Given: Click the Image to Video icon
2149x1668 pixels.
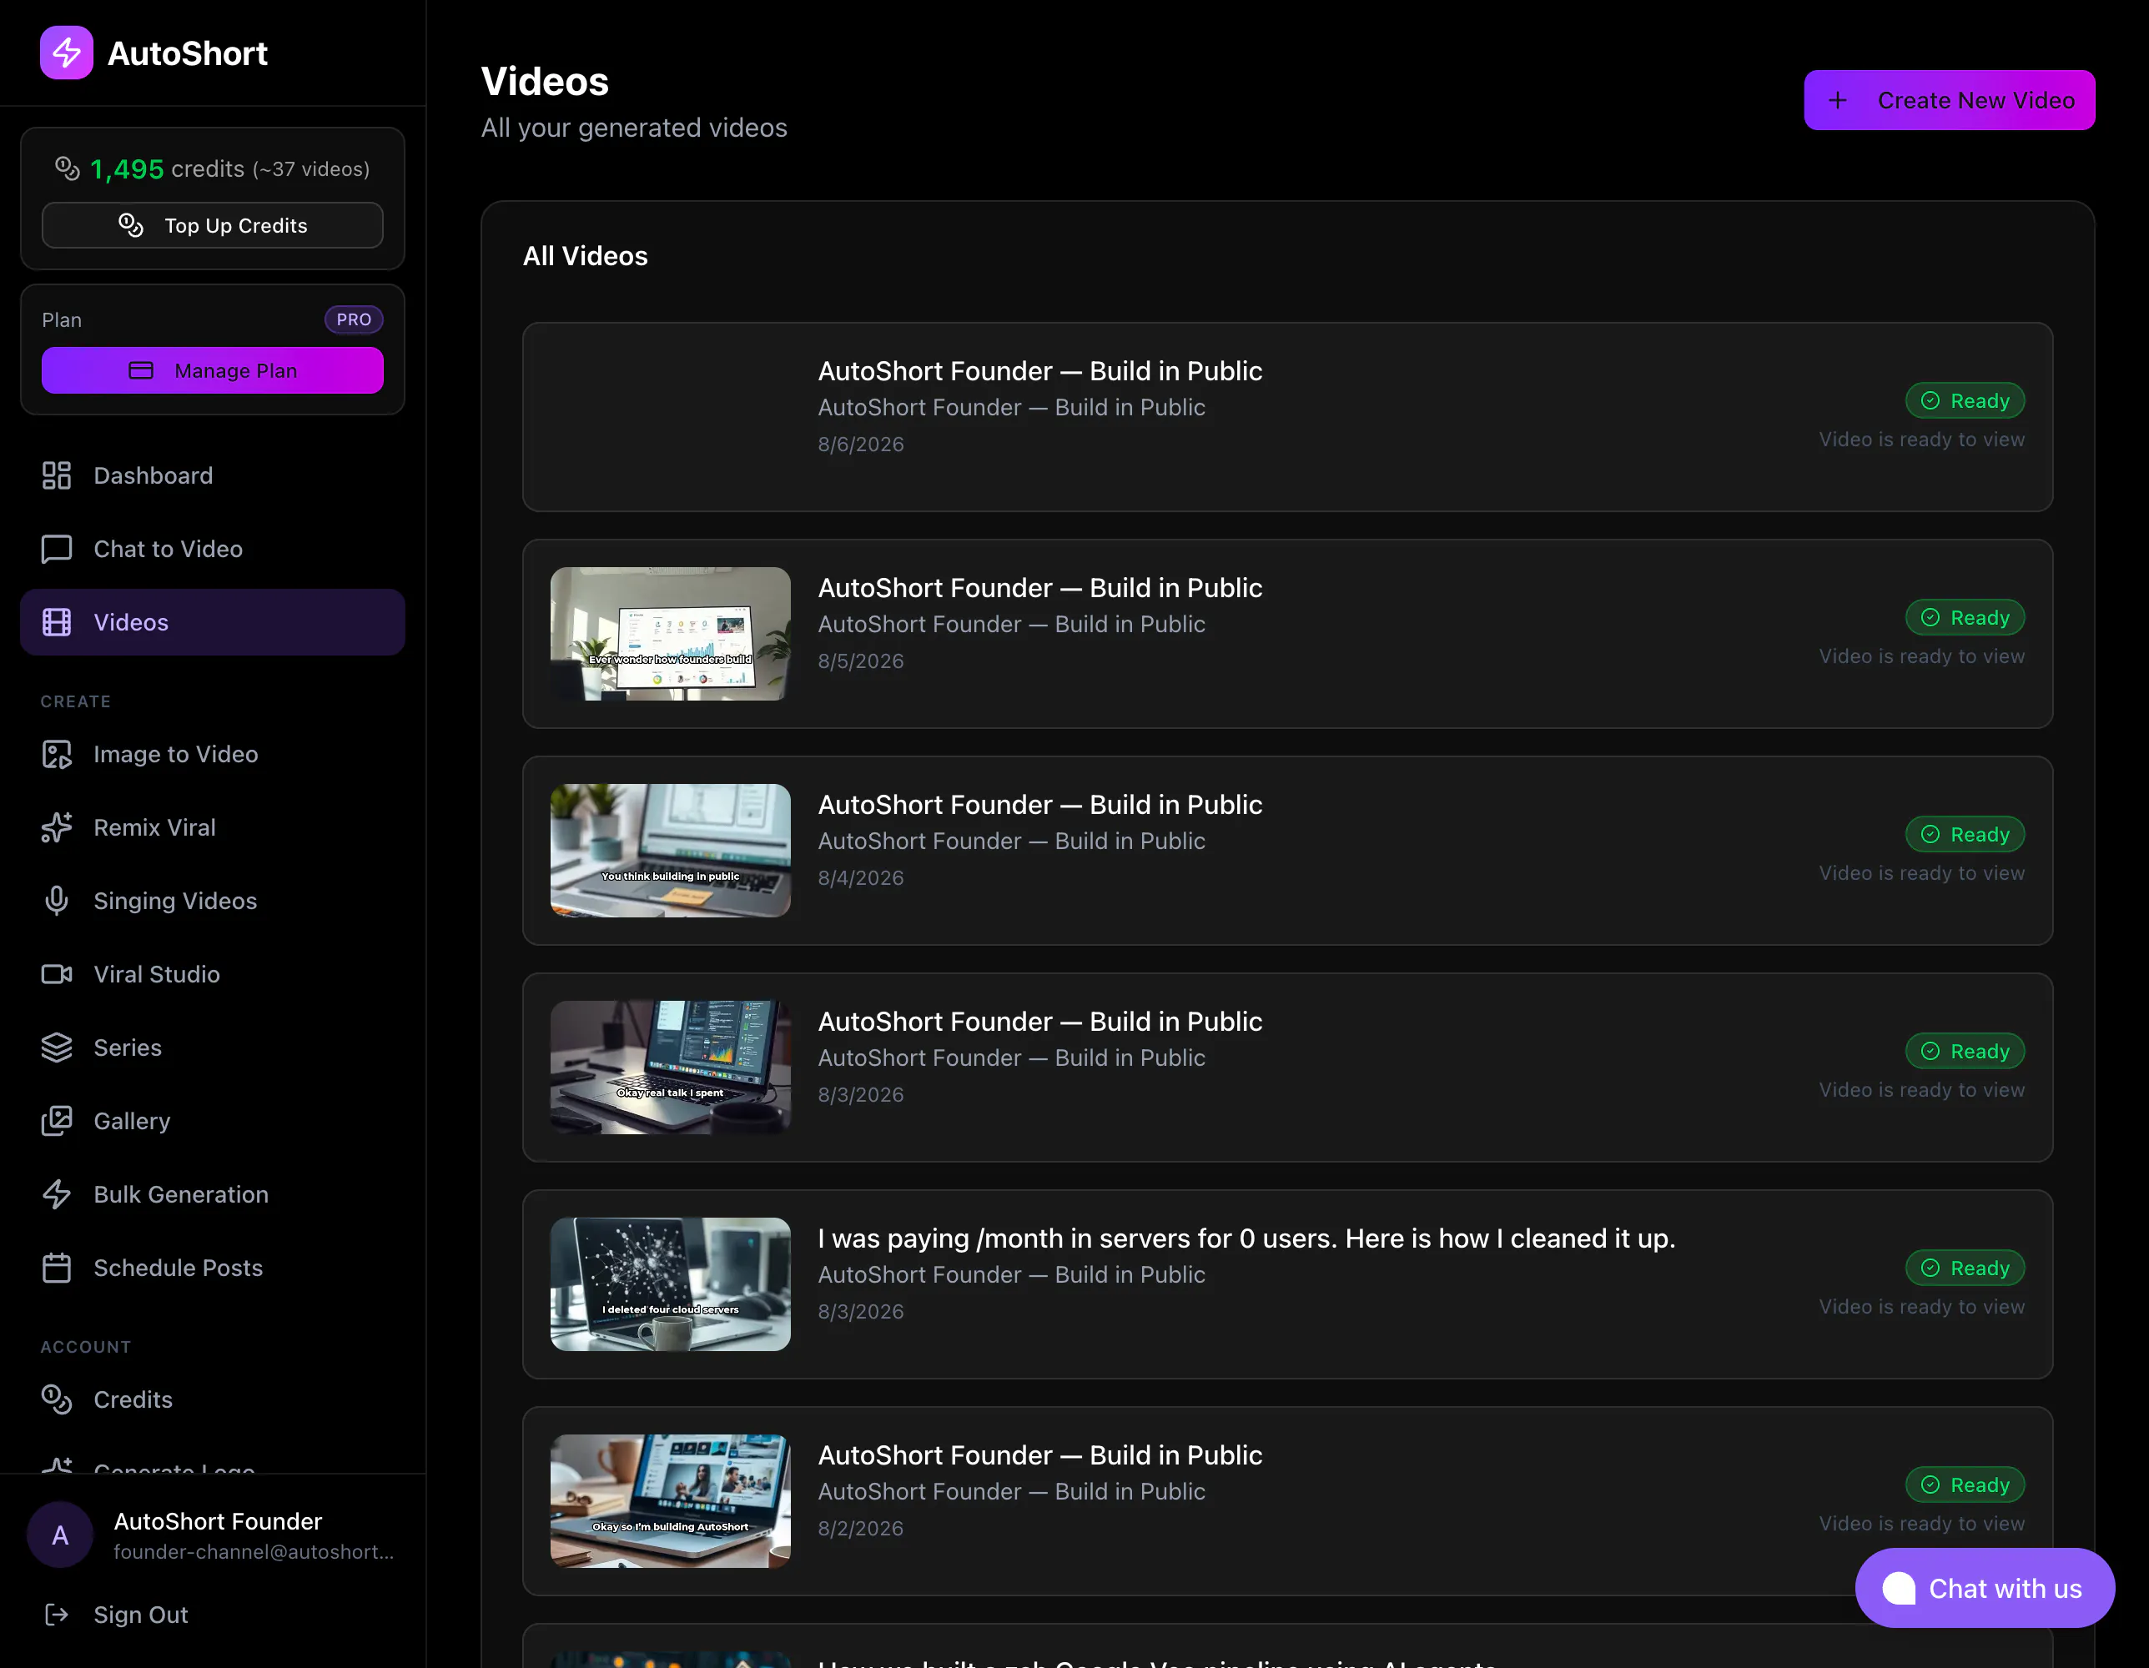Looking at the screenshot, I should click(57, 754).
